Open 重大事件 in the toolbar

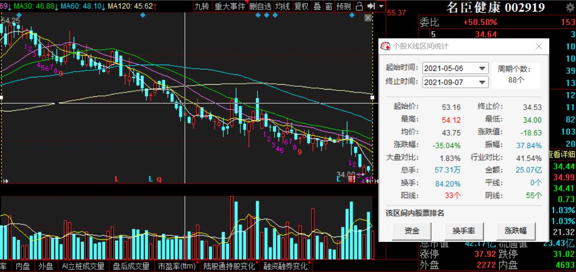coord(230,6)
